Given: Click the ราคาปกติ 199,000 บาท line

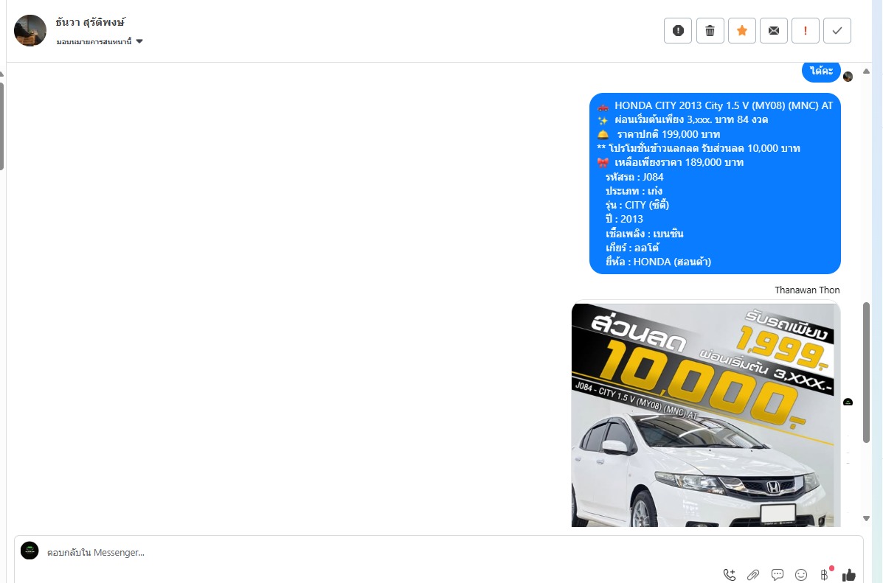Looking at the screenshot, I should click(x=668, y=134).
